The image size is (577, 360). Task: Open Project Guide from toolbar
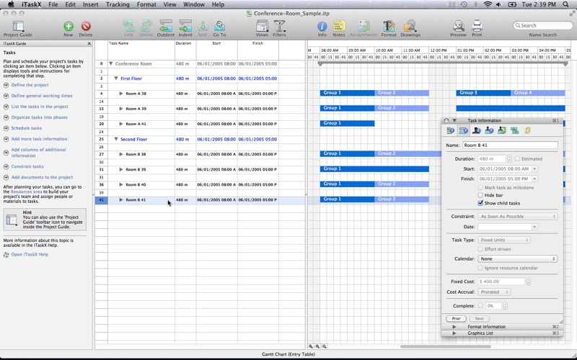17,27
